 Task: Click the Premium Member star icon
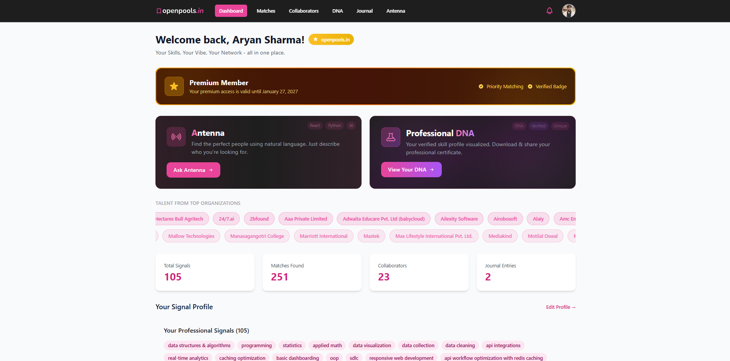click(174, 86)
